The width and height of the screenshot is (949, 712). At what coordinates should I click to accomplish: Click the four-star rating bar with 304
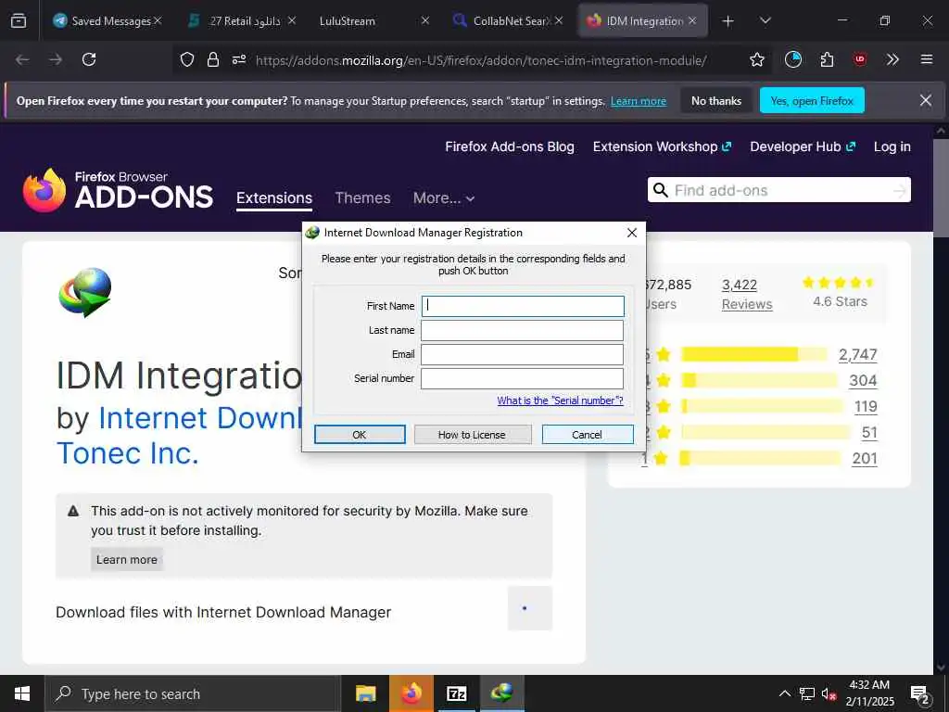(759, 380)
